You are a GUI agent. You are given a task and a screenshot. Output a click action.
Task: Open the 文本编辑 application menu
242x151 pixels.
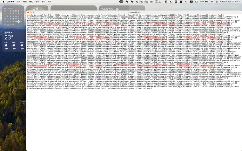(x=11, y=1)
